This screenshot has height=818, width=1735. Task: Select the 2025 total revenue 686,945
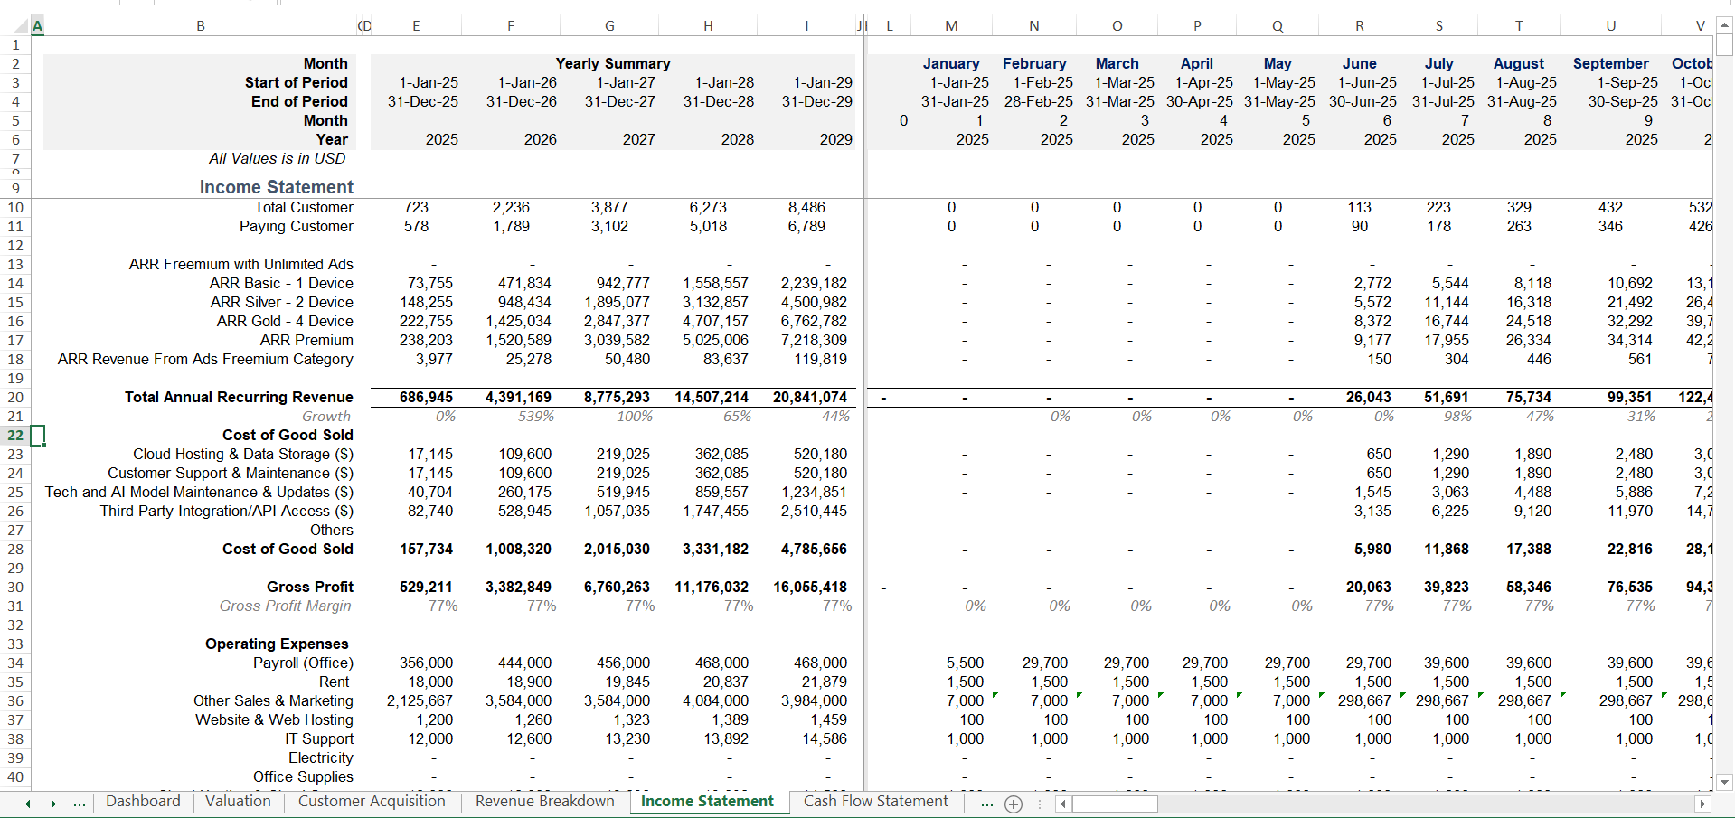point(426,398)
